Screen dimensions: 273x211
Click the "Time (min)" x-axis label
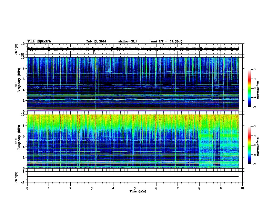pos(138,191)
